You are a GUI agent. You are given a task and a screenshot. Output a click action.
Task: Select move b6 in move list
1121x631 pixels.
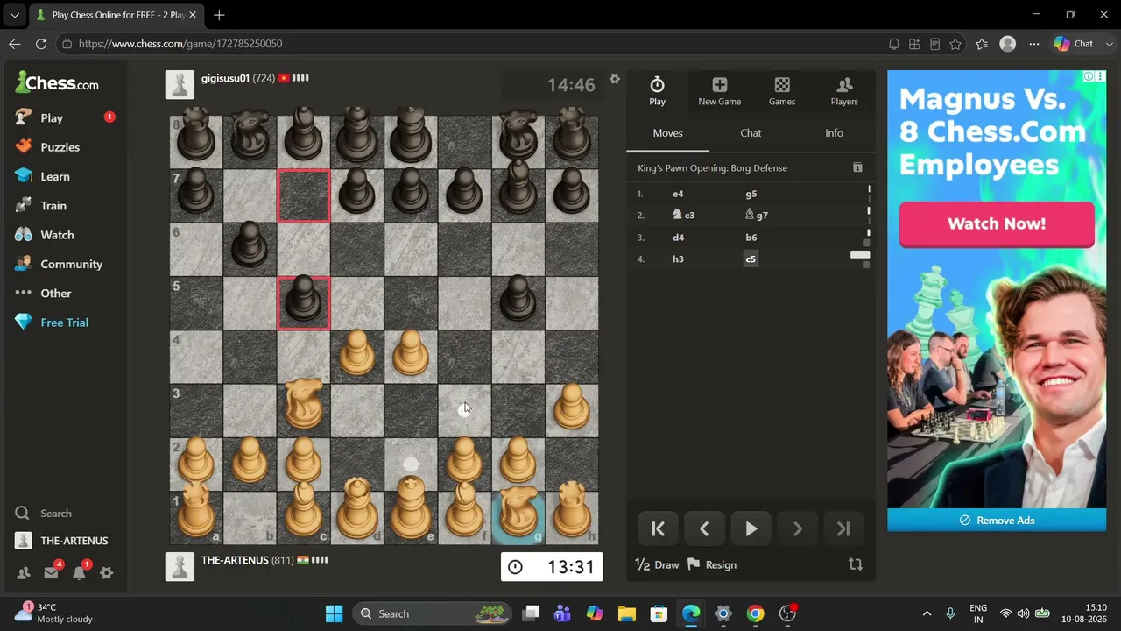(x=751, y=238)
